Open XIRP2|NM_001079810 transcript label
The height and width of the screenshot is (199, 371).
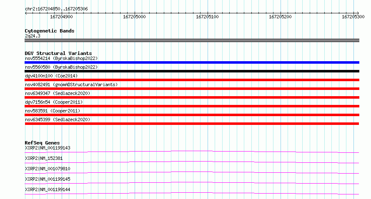coord(48,169)
